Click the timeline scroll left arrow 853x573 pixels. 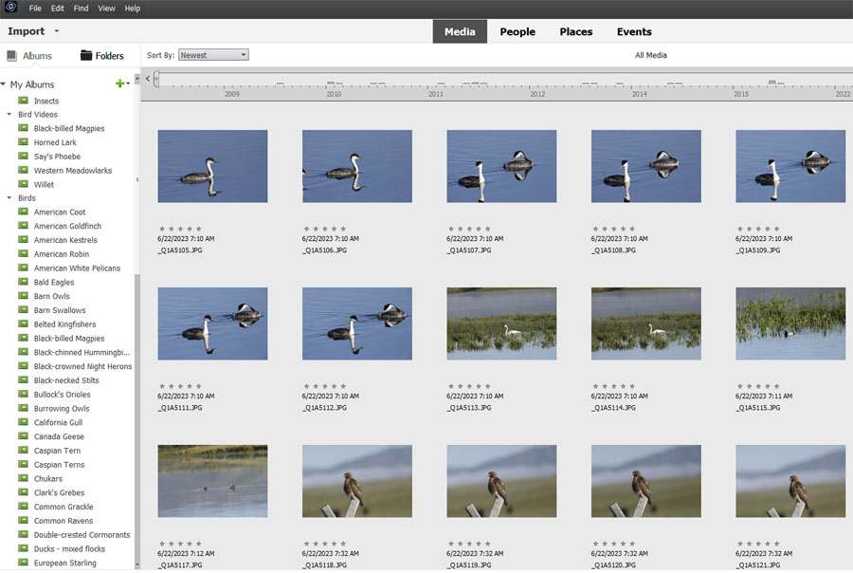[148, 78]
